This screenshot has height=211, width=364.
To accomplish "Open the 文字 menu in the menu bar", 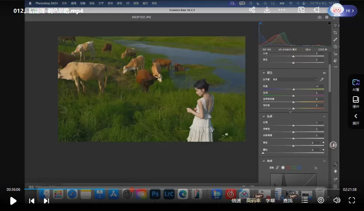I will coord(101,3).
